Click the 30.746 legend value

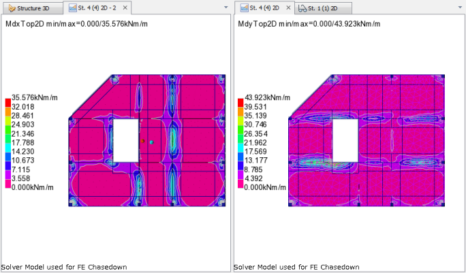pyautogui.click(x=255, y=125)
